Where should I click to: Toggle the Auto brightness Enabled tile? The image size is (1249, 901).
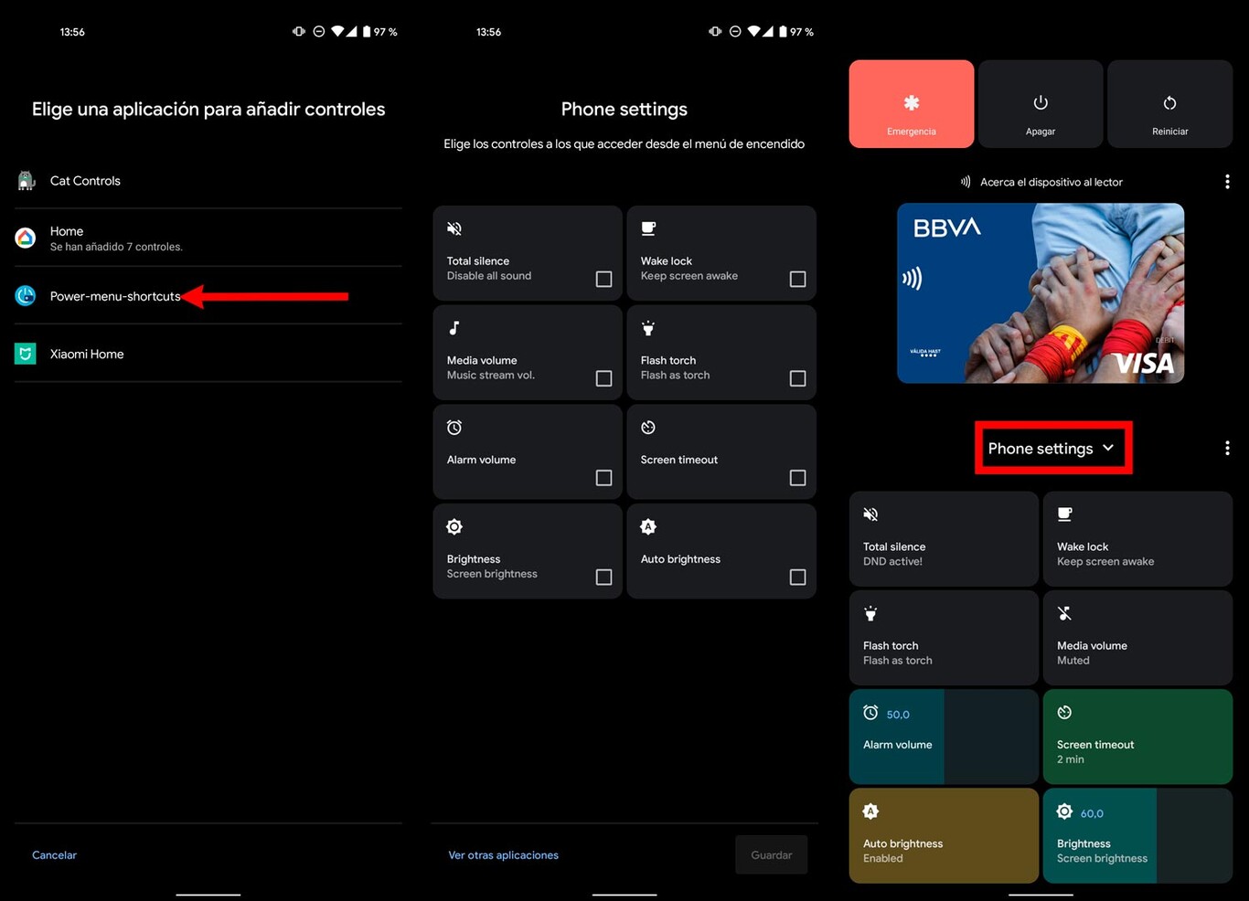(x=944, y=835)
